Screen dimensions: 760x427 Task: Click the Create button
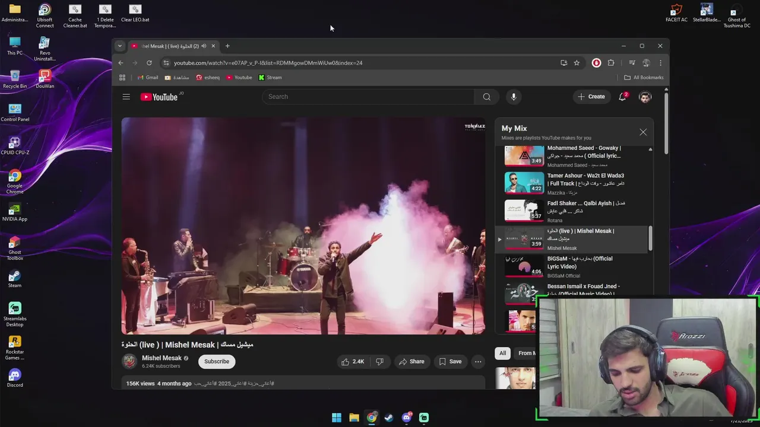tap(591, 97)
